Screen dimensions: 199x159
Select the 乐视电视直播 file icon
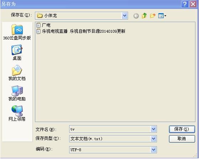tap(38, 31)
